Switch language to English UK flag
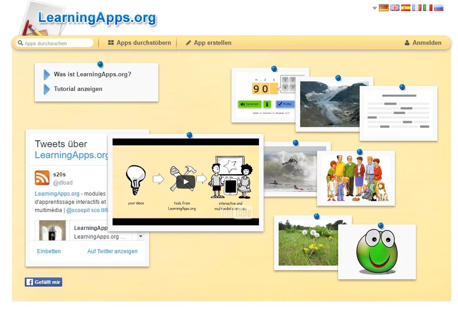 (394, 8)
